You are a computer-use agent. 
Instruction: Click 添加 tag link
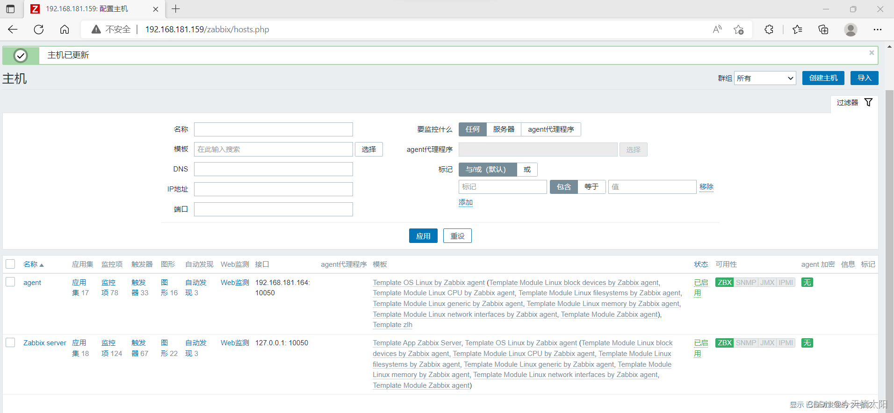tap(466, 202)
